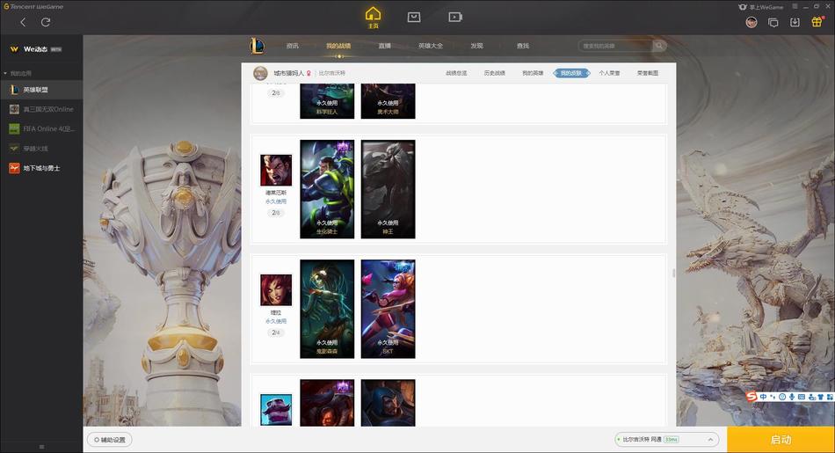835x453 pixels.
Task: Open the gift box icon
Action: (817, 22)
